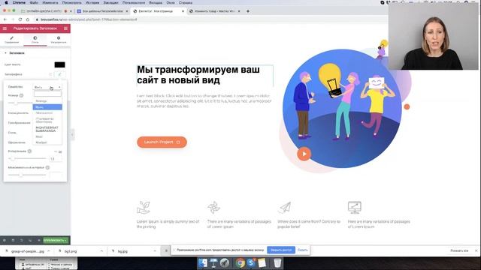The width and height of the screenshot is (481, 270).
Task: Click the typography pencil edit icon
Action: [x=60, y=74]
